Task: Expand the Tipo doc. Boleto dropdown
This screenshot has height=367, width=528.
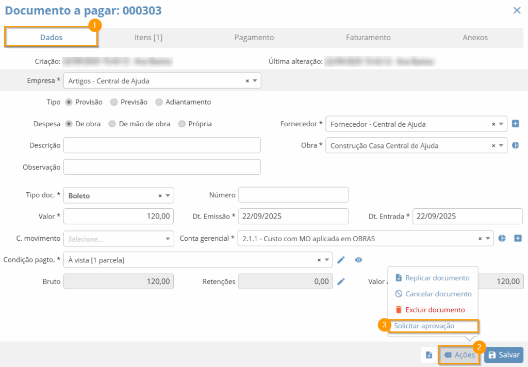Action: (168, 196)
